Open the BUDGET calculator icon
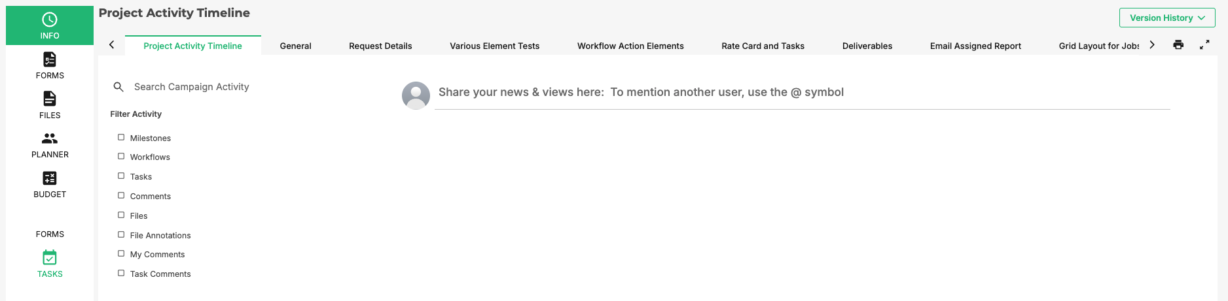The image size is (1228, 301). tap(50, 178)
